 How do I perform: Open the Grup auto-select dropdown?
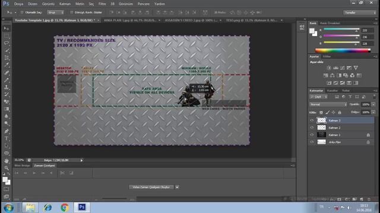click(55, 12)
